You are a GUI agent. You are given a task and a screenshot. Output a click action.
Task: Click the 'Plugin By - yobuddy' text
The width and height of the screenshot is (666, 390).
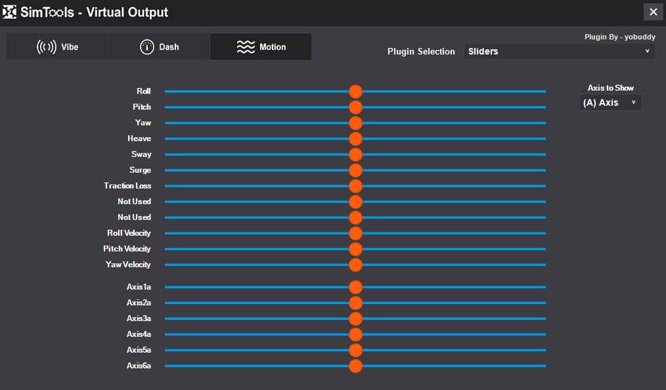click(620, 37)
